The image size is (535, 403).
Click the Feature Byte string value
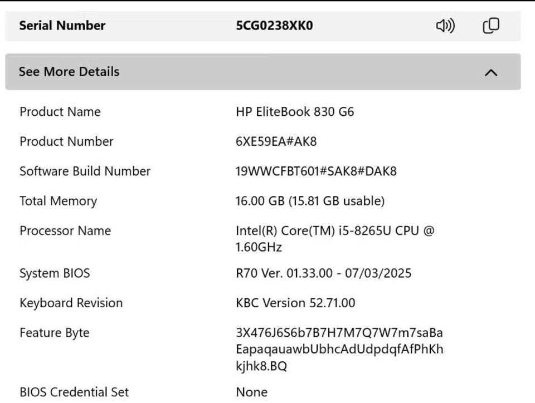click(x=339, y=349)
